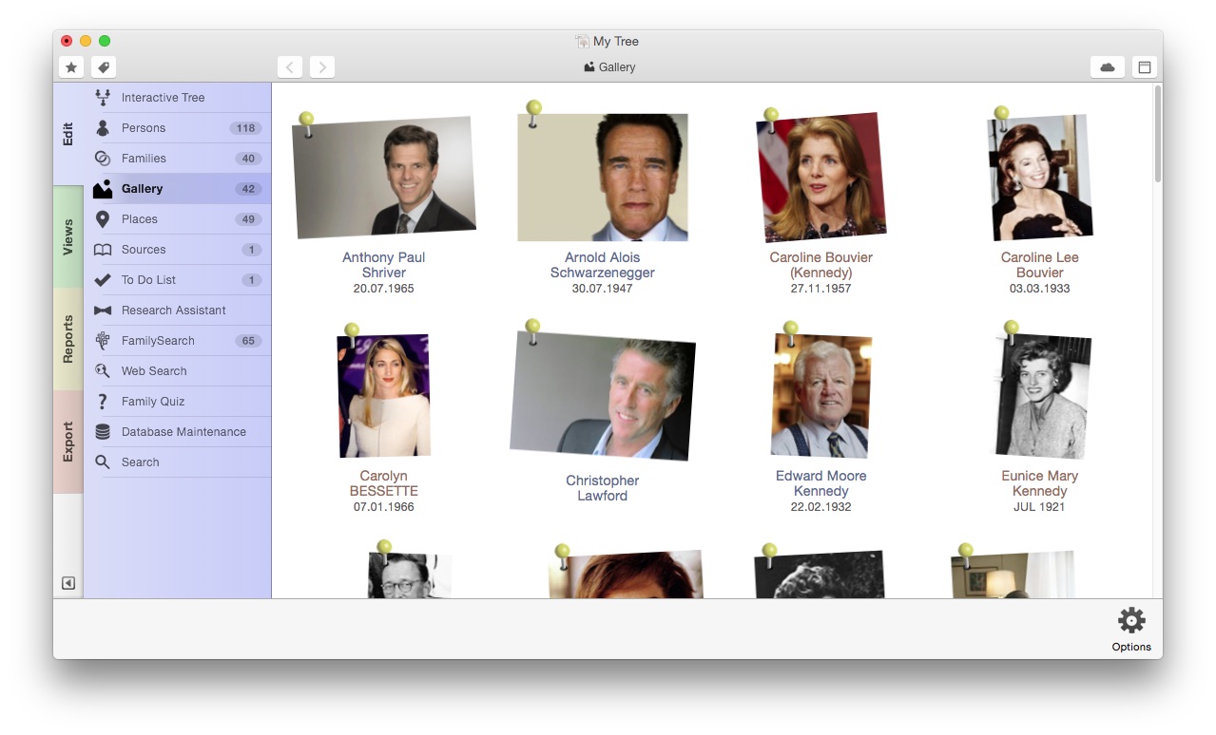Open Options gear icon
Viewport: 1216px width, 735px height.
point(1131,621)
